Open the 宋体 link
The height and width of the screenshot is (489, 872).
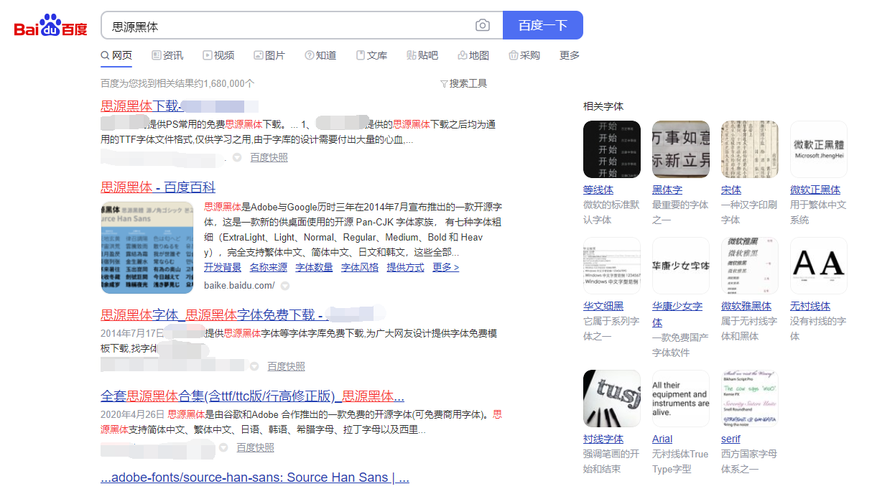pos(731,190)
